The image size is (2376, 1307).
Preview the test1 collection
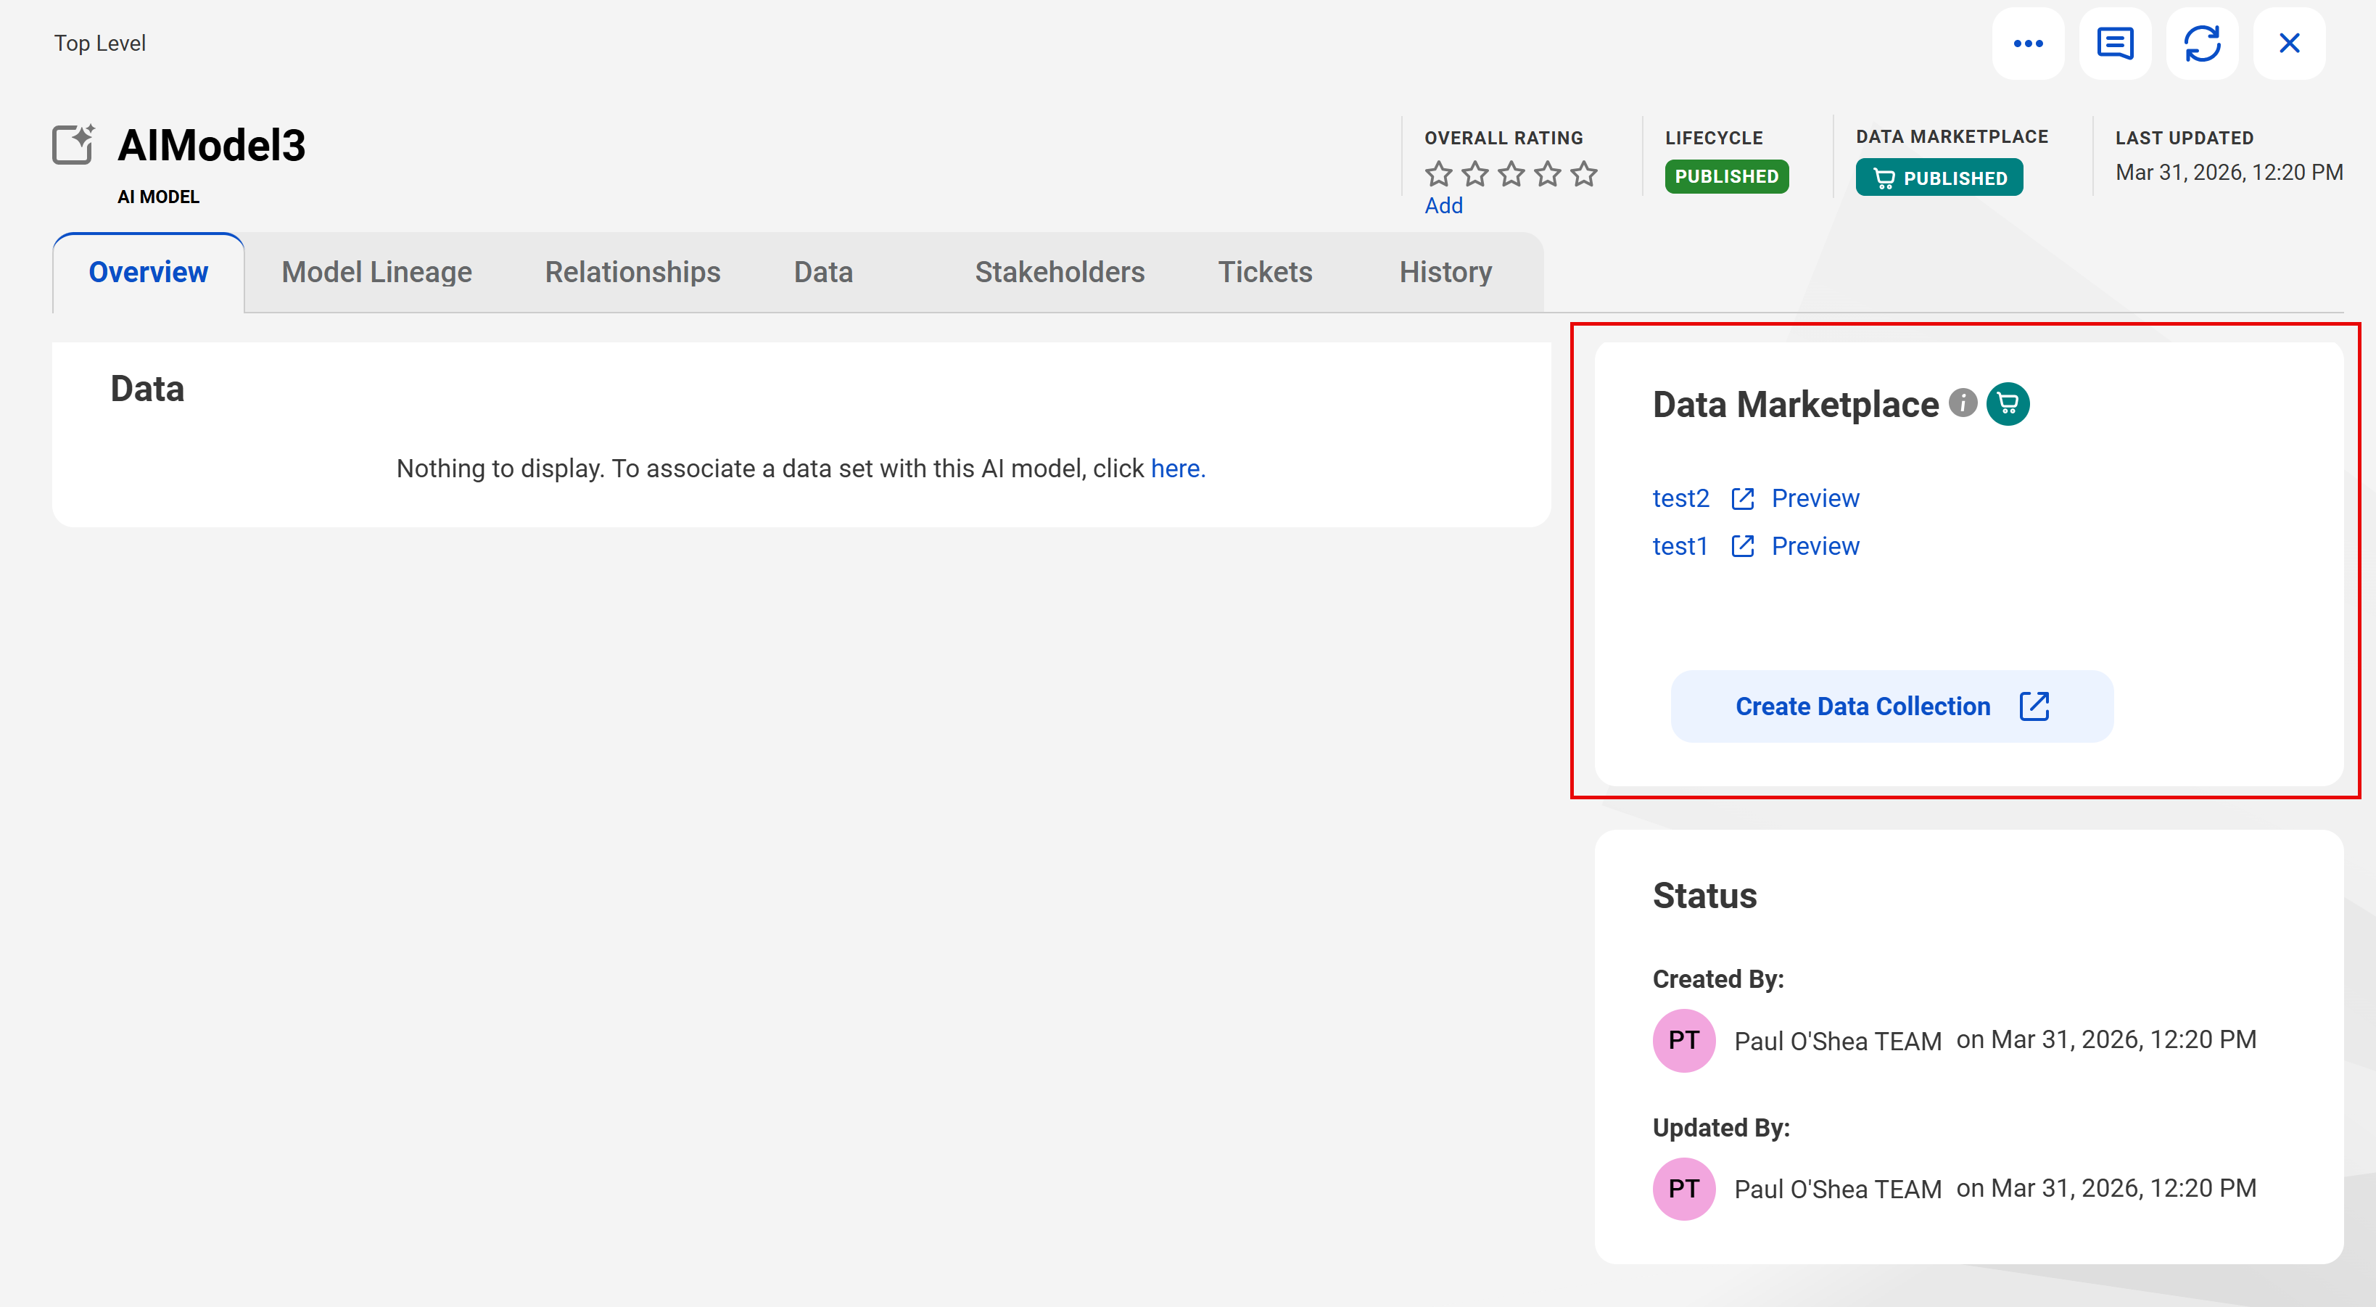coord(1815,546)
